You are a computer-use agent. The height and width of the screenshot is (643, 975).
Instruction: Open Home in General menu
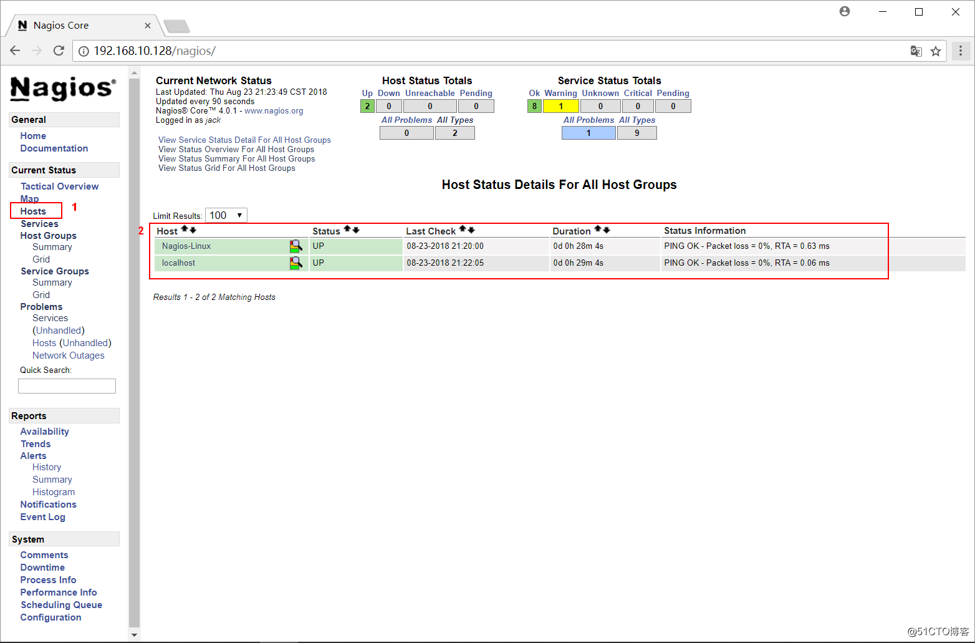[33, 136]
